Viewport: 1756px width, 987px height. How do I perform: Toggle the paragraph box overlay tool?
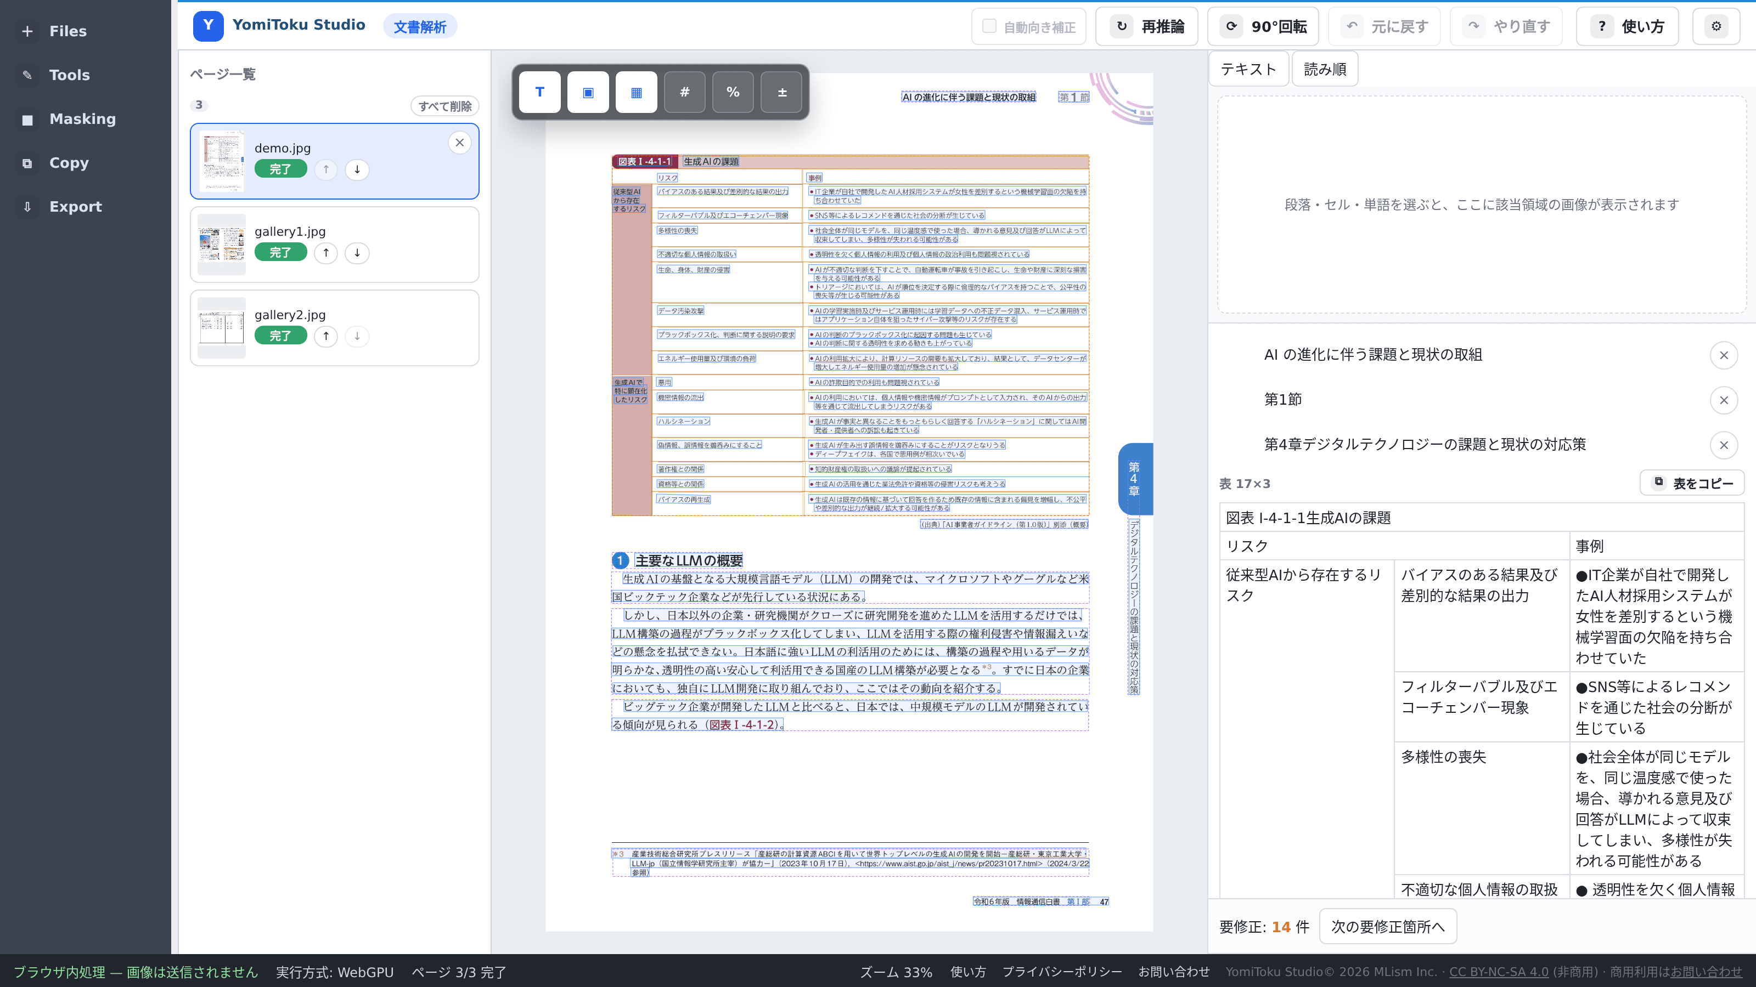[x=588, y=92]
